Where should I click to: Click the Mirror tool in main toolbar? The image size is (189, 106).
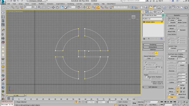coord(132,7)
